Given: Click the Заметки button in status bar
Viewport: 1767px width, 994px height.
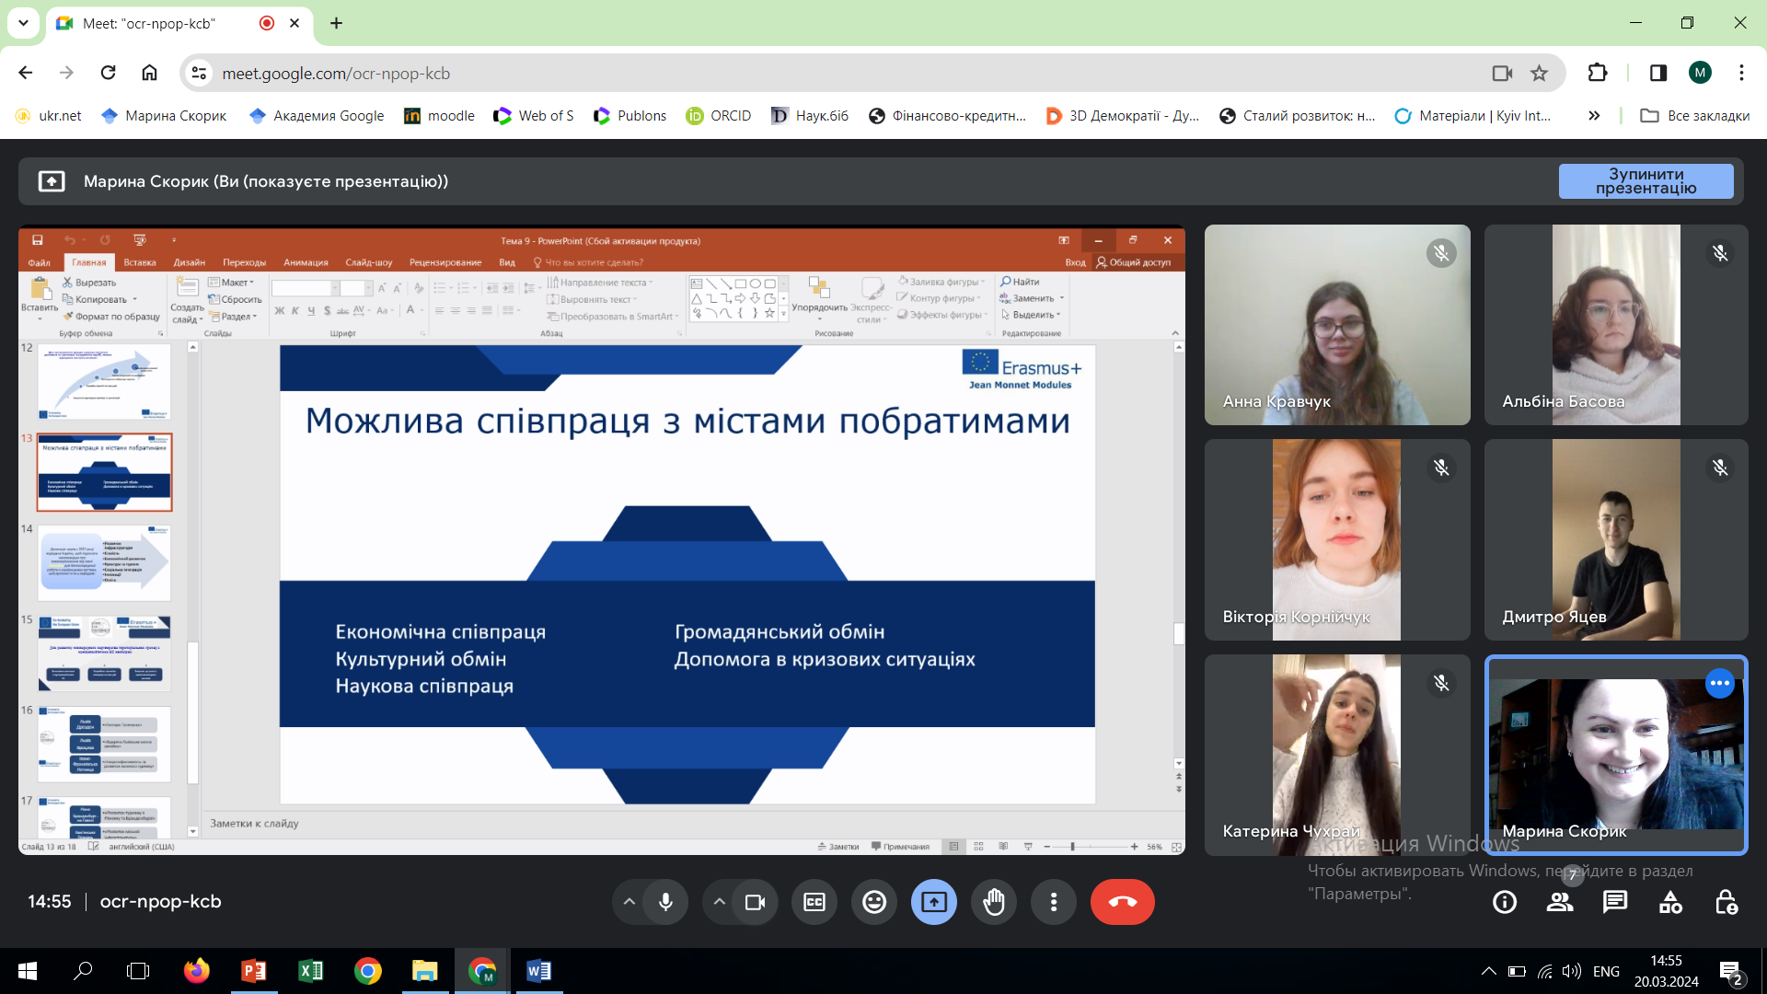Looking at the screenshot, I should [x=837, y=847].
